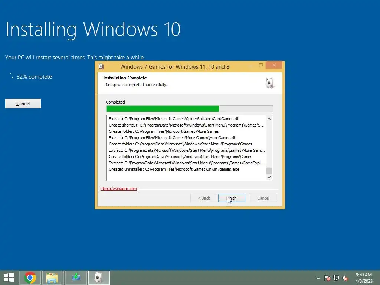Click the disabled Back button

point(204,198)
